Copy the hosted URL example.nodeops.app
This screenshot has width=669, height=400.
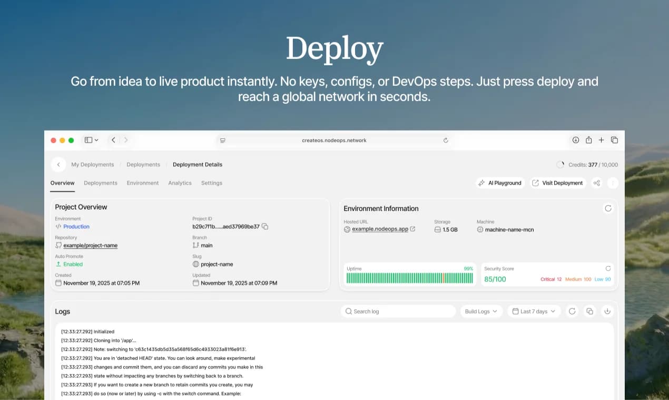[412, 229]
